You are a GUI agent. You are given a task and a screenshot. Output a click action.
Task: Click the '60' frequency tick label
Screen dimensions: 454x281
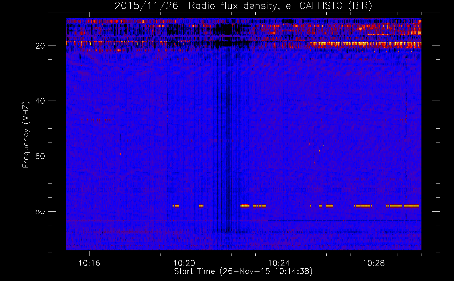point(40,156)
